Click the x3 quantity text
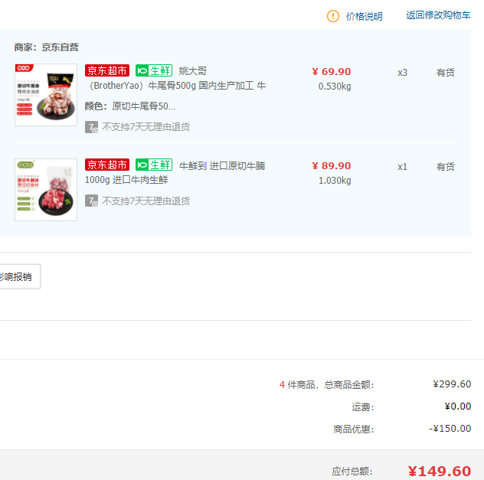 (x=402, y=73)
